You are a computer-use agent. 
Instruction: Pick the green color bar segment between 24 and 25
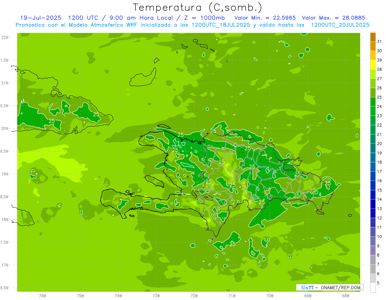pyautogui.click(x=373, y=102)
